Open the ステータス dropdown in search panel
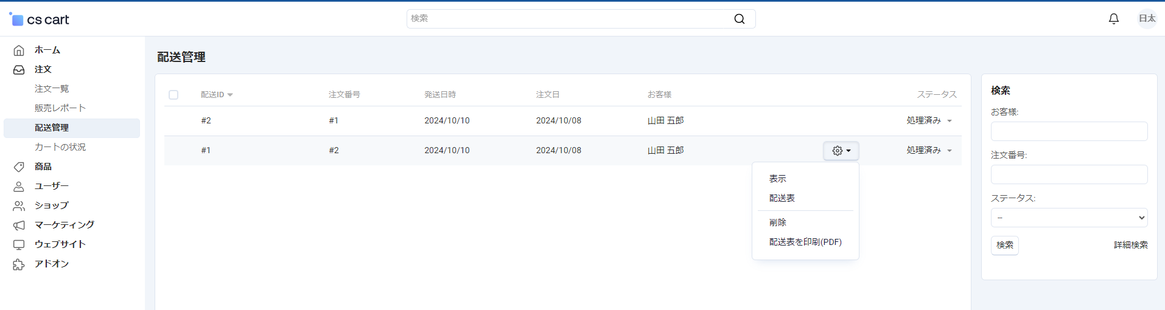1165x310 pixels. click(1069, 218)
